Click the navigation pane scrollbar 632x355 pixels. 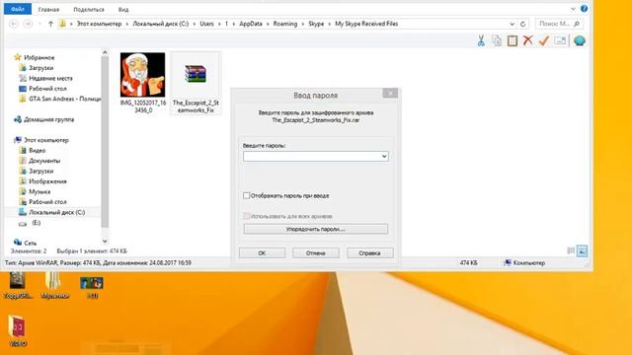click(x=105, y=141)
